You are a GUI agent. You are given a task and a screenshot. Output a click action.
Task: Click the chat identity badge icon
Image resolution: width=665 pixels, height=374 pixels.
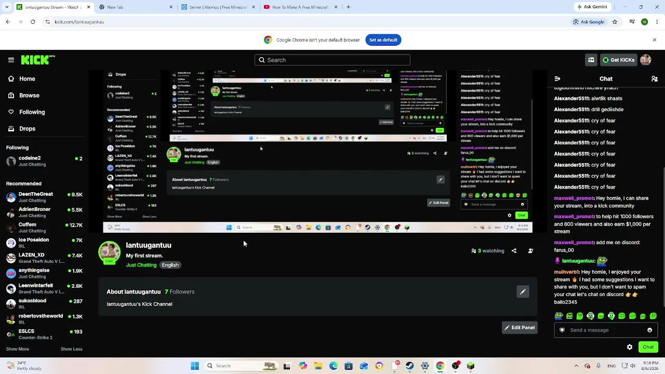point(562,330)
